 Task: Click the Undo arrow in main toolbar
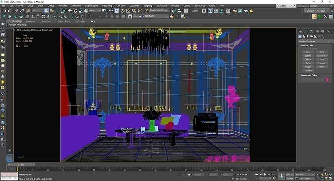pyautogui.click(x=4, y=11)
